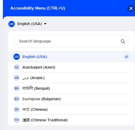Click the magnifier search icon
This screenshot has width=135, height=130.
(123, 41)
